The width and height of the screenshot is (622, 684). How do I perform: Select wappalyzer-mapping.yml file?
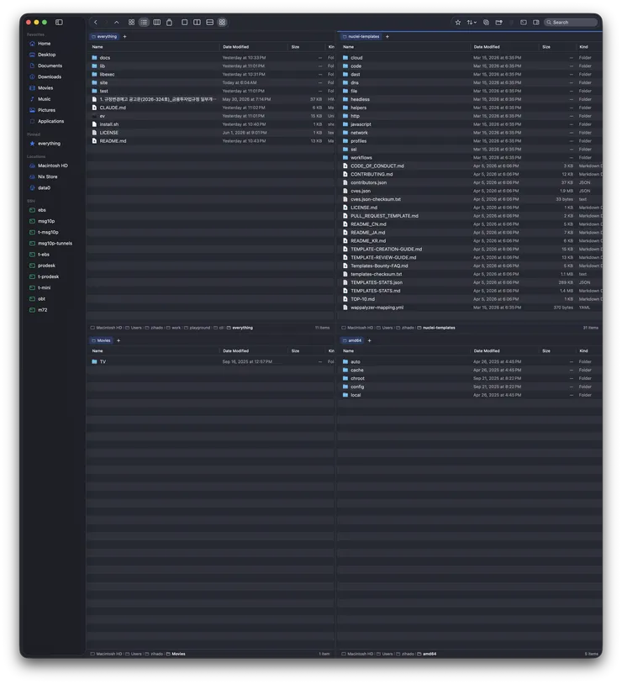tap(471, 308)
